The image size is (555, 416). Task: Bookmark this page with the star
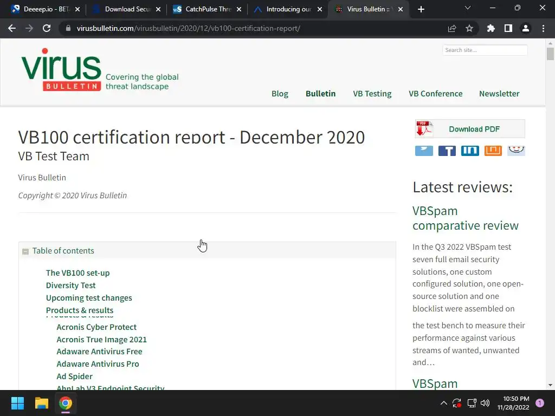469,28
